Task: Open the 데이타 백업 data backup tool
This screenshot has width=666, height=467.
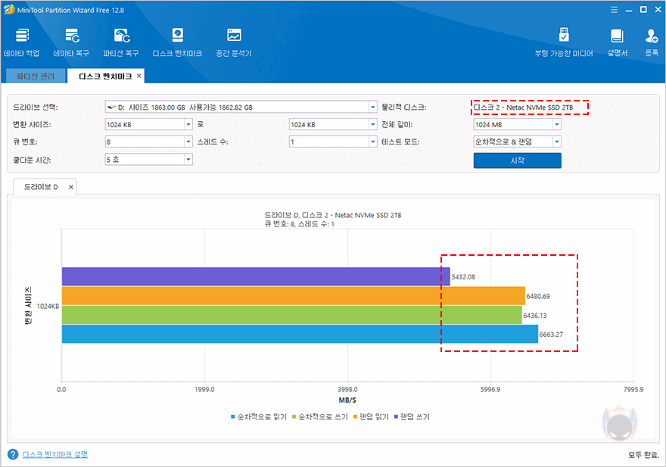Action: [x=22, y=42]
